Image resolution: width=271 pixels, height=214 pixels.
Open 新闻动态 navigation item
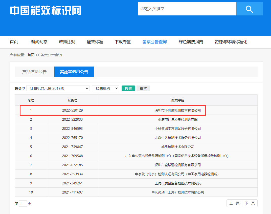39,42
